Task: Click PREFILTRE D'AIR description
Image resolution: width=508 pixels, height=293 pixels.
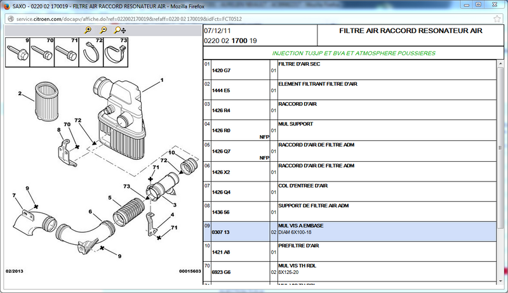Action: click(x=298, y=246)
